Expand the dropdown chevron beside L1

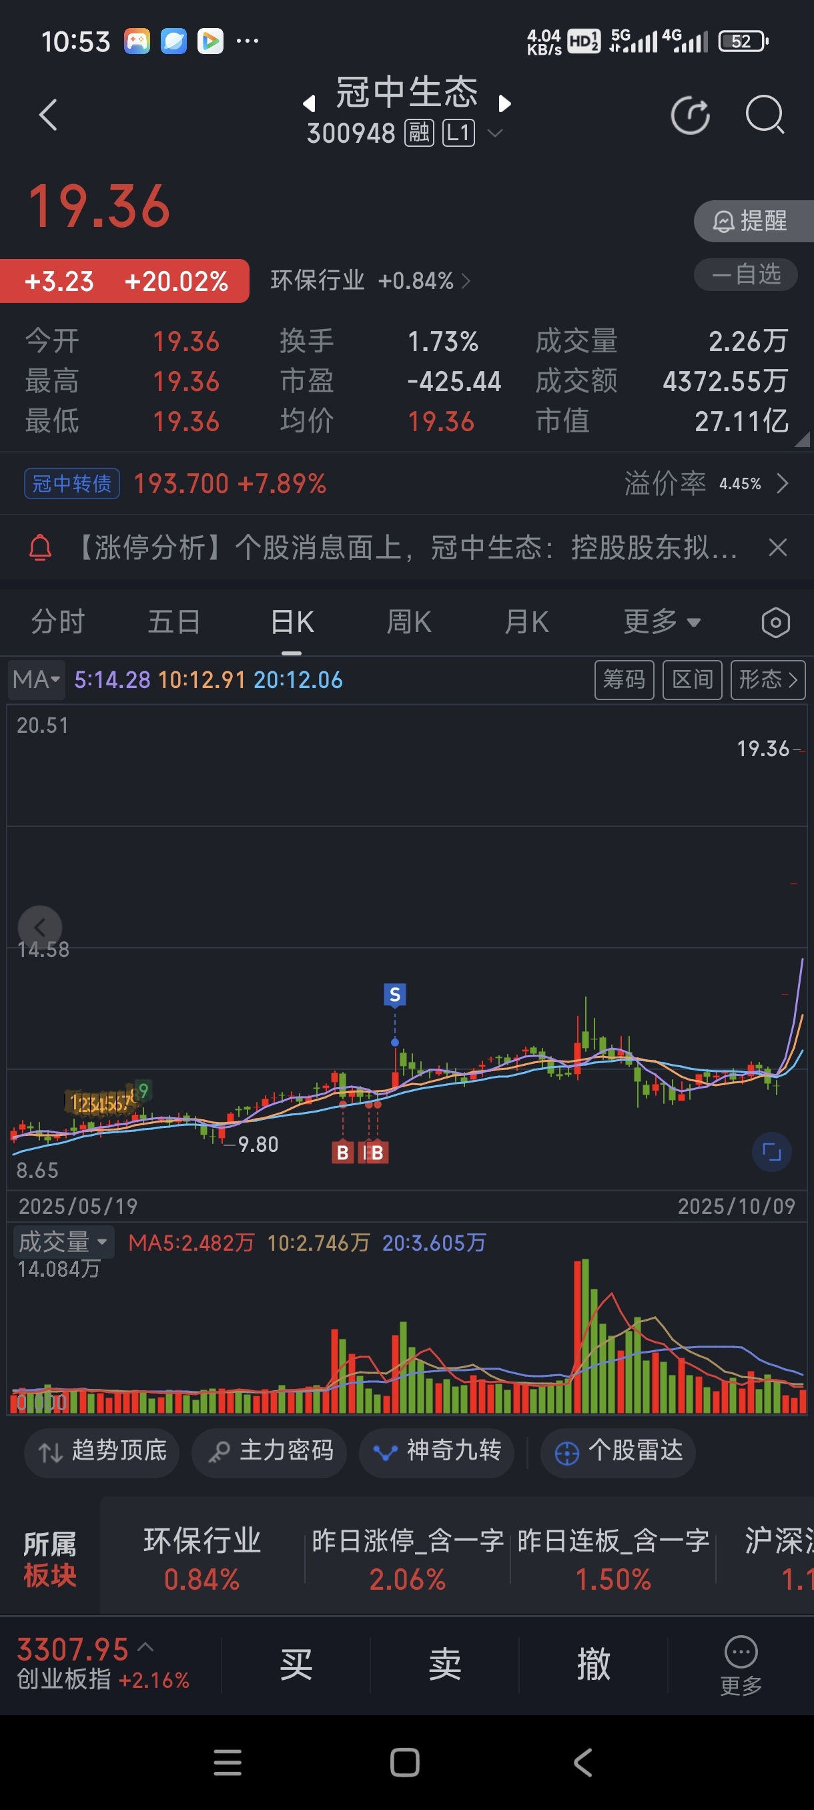tap(495, 132)
